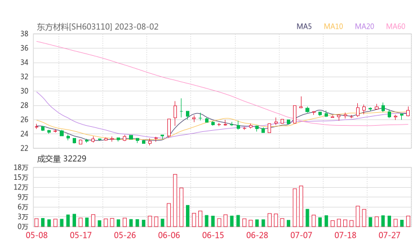Click the tallest volume bar near 06-06
This screenshot has height=248, width=417.
tap(175, 200)
